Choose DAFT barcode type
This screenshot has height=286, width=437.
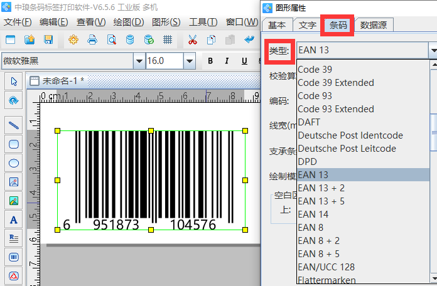point(363,122)
